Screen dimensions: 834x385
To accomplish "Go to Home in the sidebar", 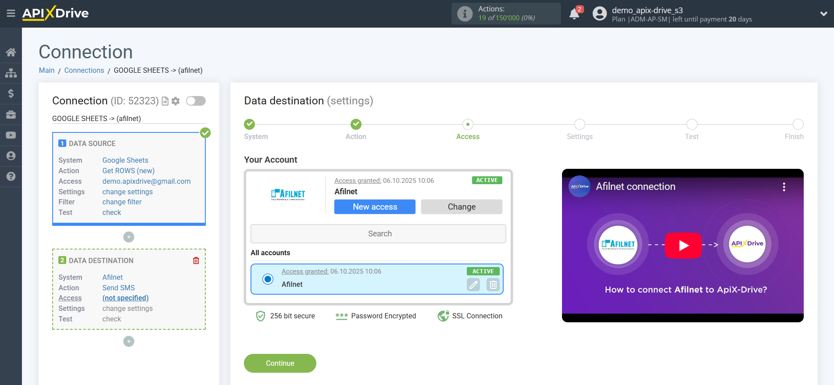I will [11, 53].
